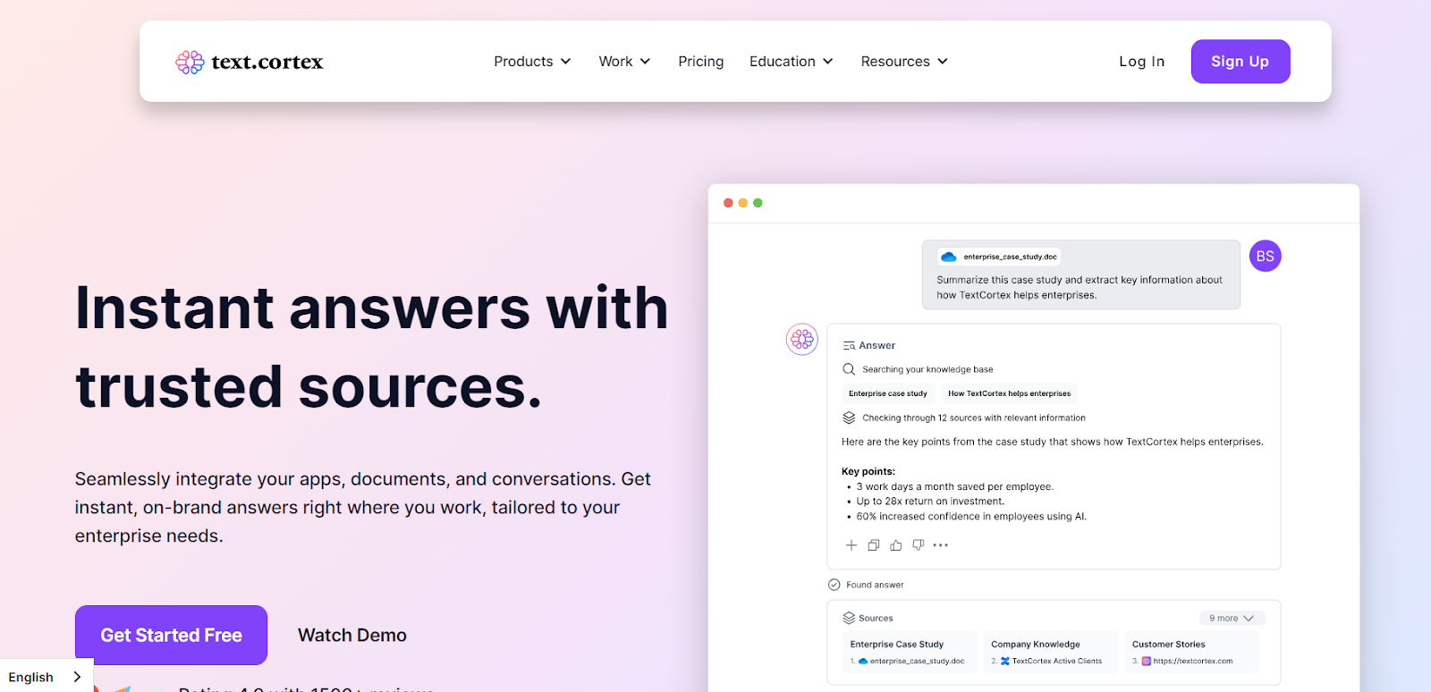The image size is (1431, 692).
Task: Click the text.cortex wordmark in header
Action: click(267, 62)
